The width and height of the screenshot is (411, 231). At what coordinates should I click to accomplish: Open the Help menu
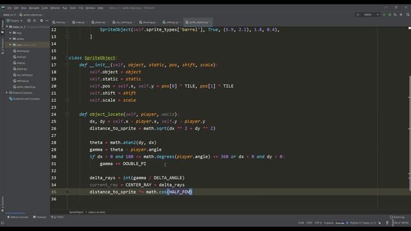(x=100, y=8)
